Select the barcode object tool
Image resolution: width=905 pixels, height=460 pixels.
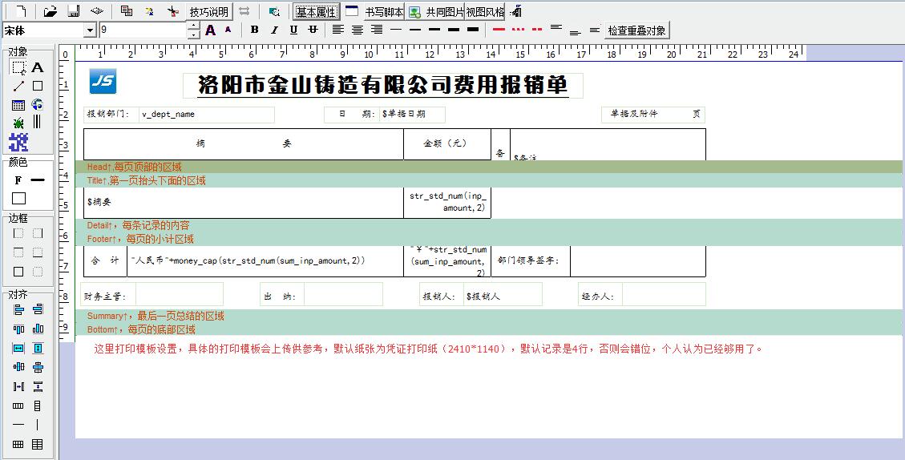click(37, 123)
